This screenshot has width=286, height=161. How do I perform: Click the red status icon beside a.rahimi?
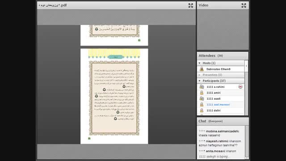[240, 87]
